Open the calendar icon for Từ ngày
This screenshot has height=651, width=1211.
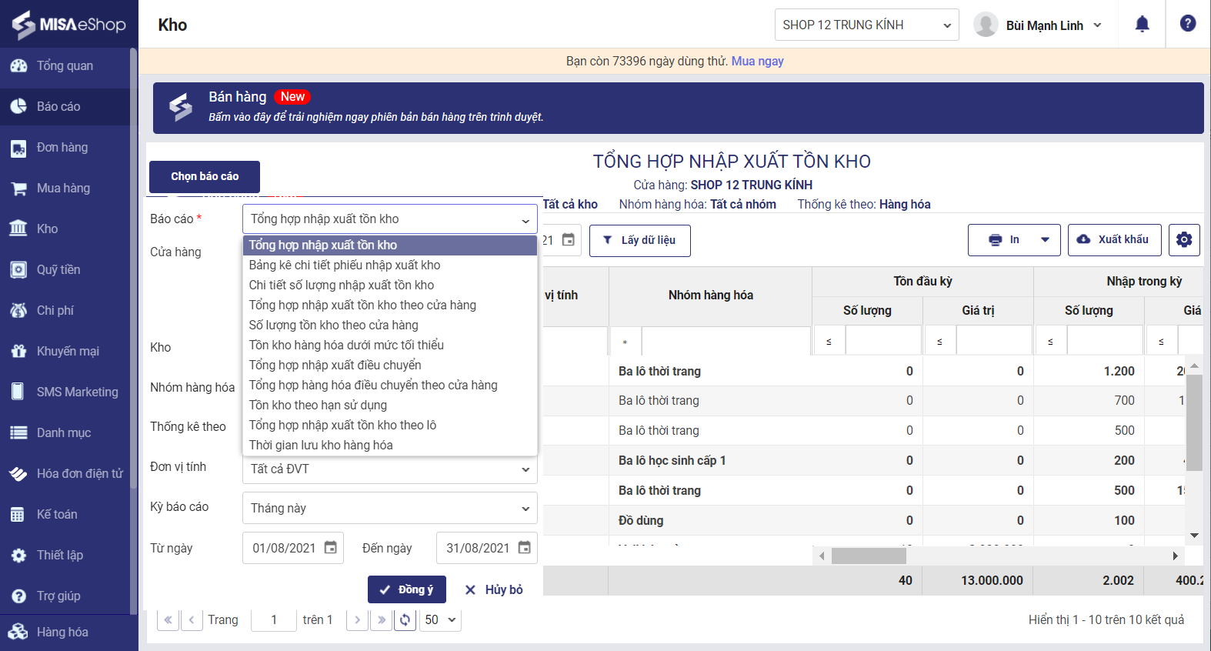pyautogui.click(x=330, y=548)
